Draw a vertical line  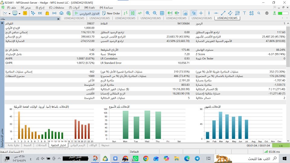(x=209, y=13)
